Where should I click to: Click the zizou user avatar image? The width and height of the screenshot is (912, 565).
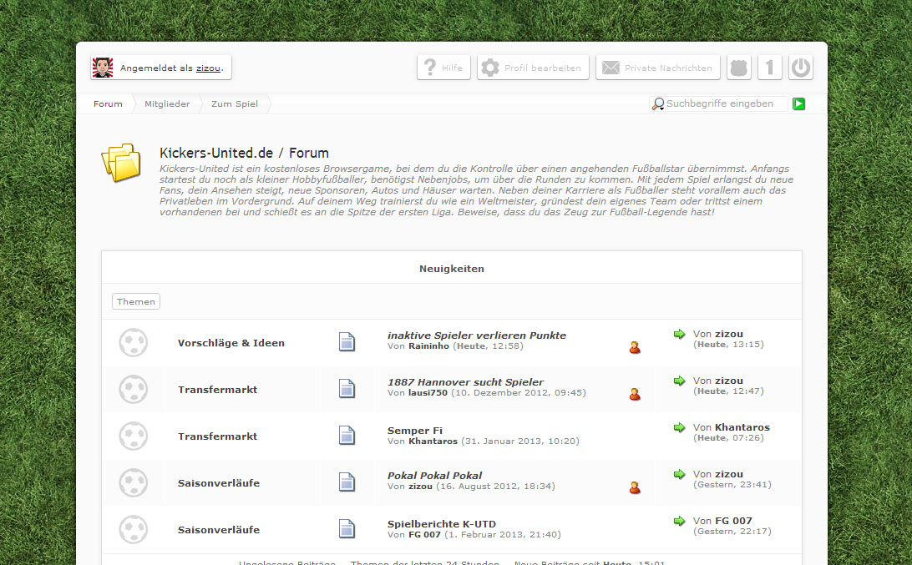coord(103,68)
